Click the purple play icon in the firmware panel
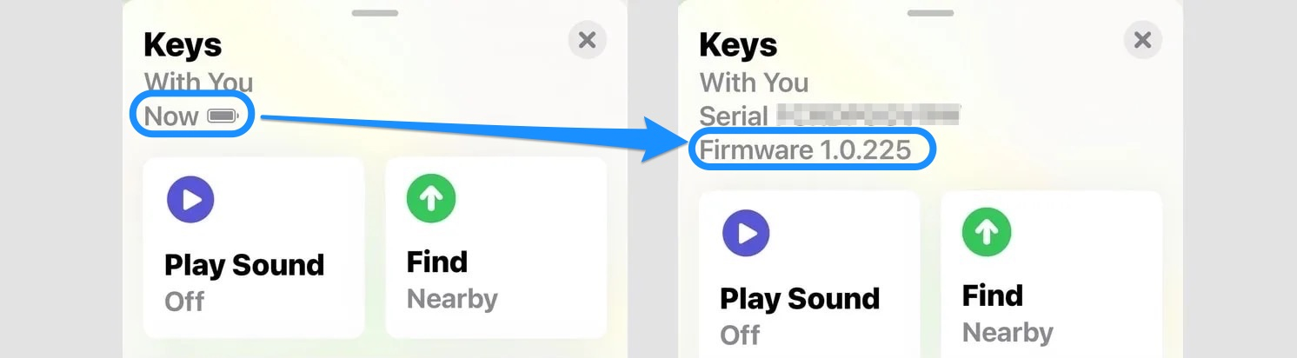1297x358 pixels. click(746, 233)
